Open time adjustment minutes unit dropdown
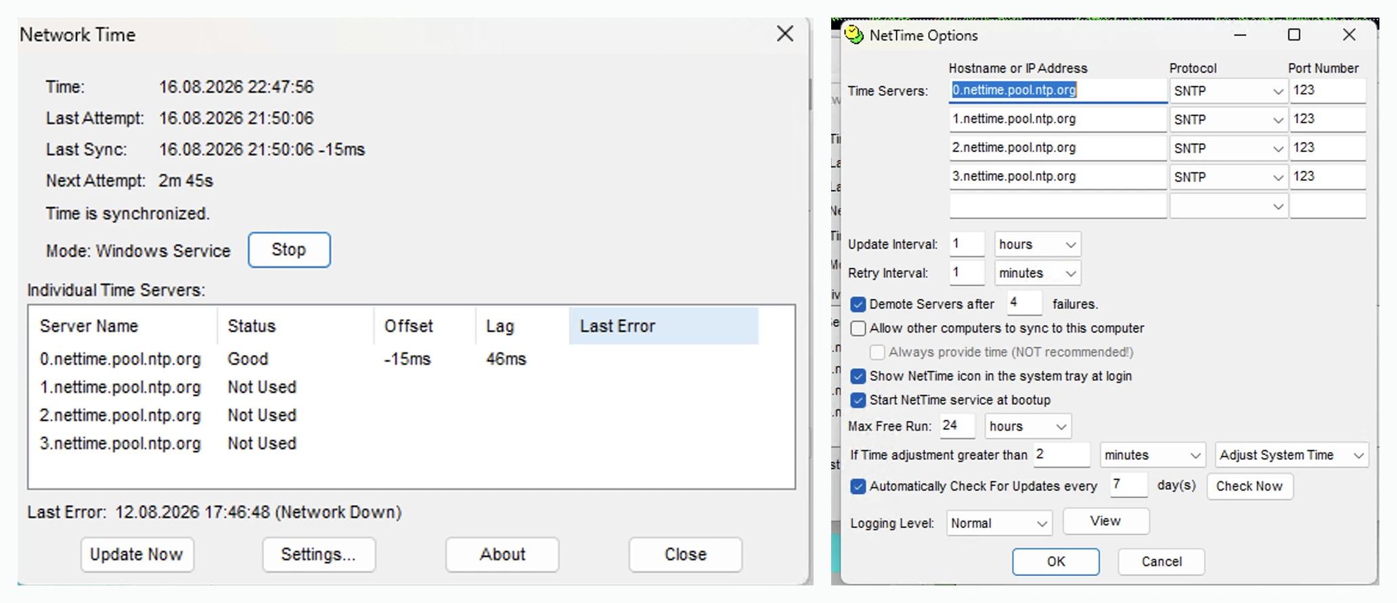This screenshot has width=1397, height=603. pos(1153,456)
